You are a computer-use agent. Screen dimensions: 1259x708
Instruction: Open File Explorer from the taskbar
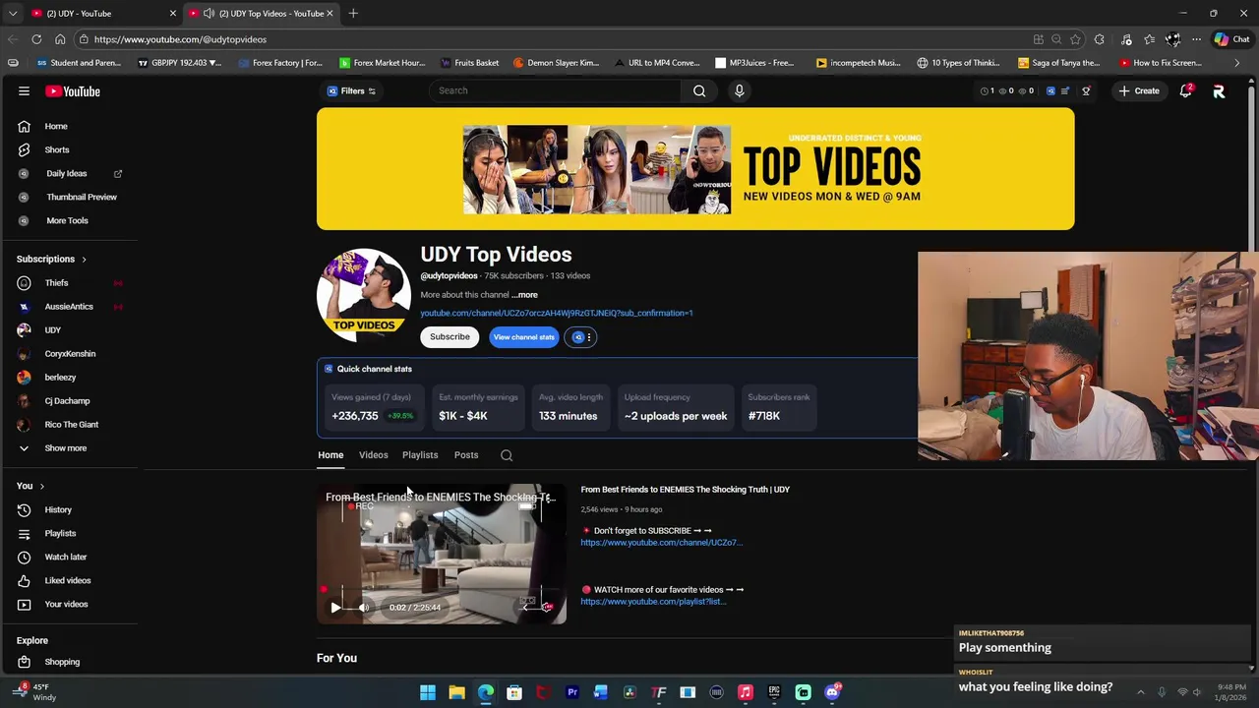(456, 692)
